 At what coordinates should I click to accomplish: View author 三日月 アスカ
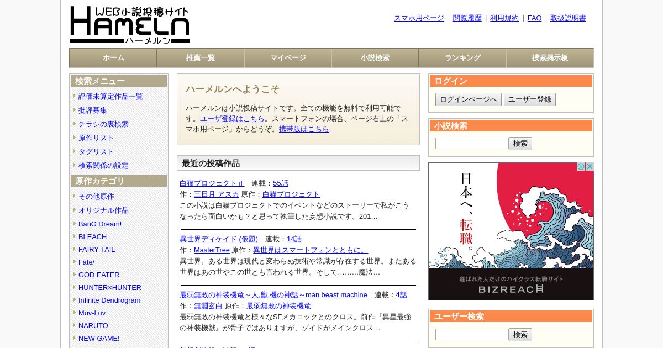[x=217, y=194]
